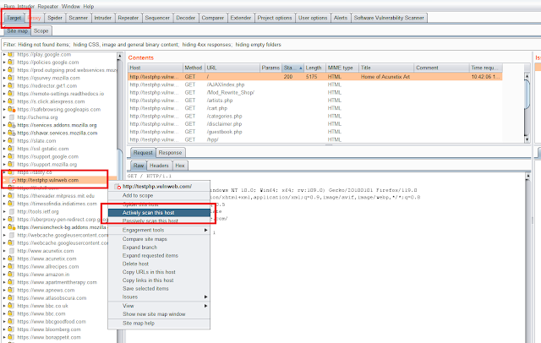Click lock icon beside https://www.bloomberg.com
The height and width of the screenshot is (343, 541).
(x=11, y=329)
